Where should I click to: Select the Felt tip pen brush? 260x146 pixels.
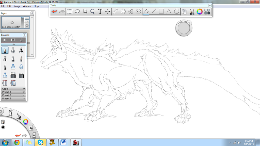click(5, 67)
